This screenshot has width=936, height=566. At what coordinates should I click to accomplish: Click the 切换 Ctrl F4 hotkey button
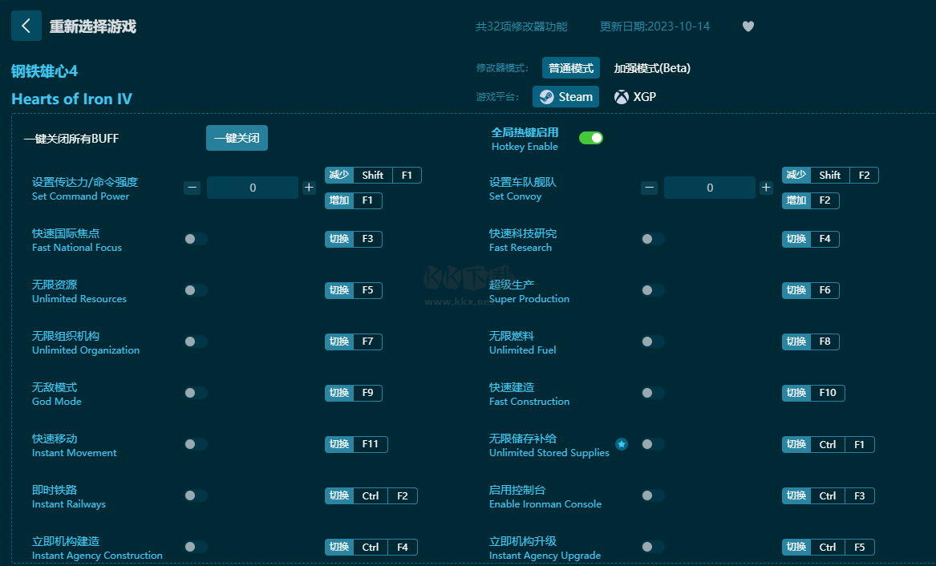371,547
